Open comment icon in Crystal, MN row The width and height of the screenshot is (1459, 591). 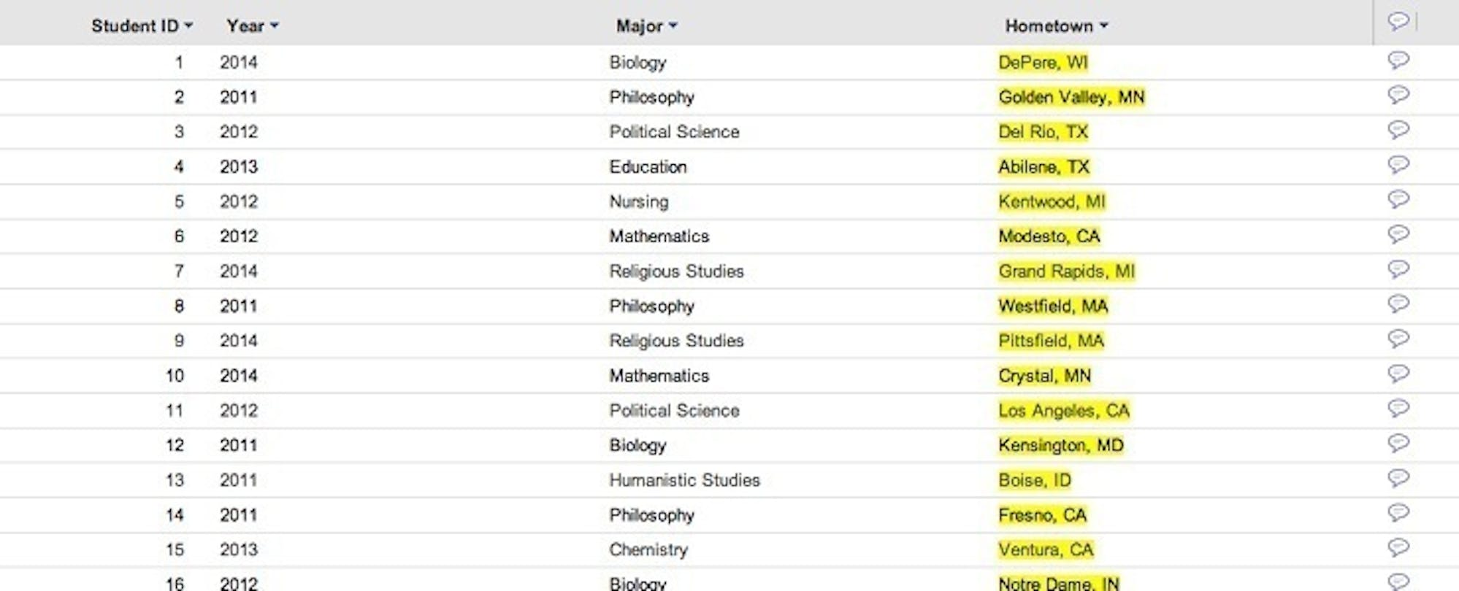point(1398,374)
